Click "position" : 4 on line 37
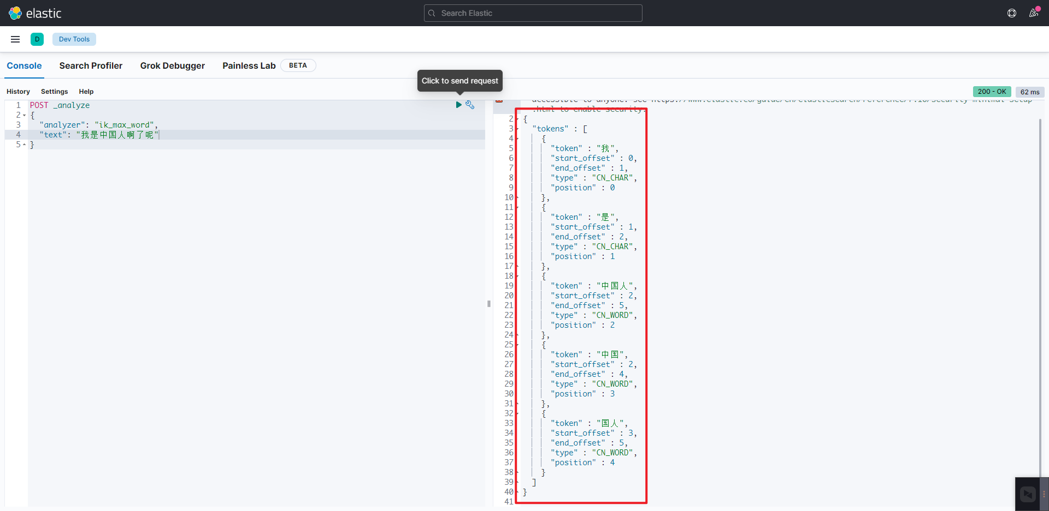The width and height of the screenshot is (1049, 511). (583, 462)
